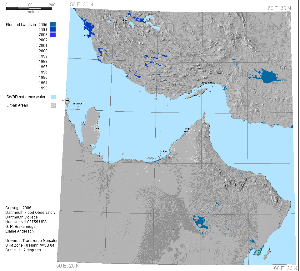The width and height of the screenshot is (300, 271).
Task: Select the 2003 flooded lands legend swatch
Action: tap(53, 35)
